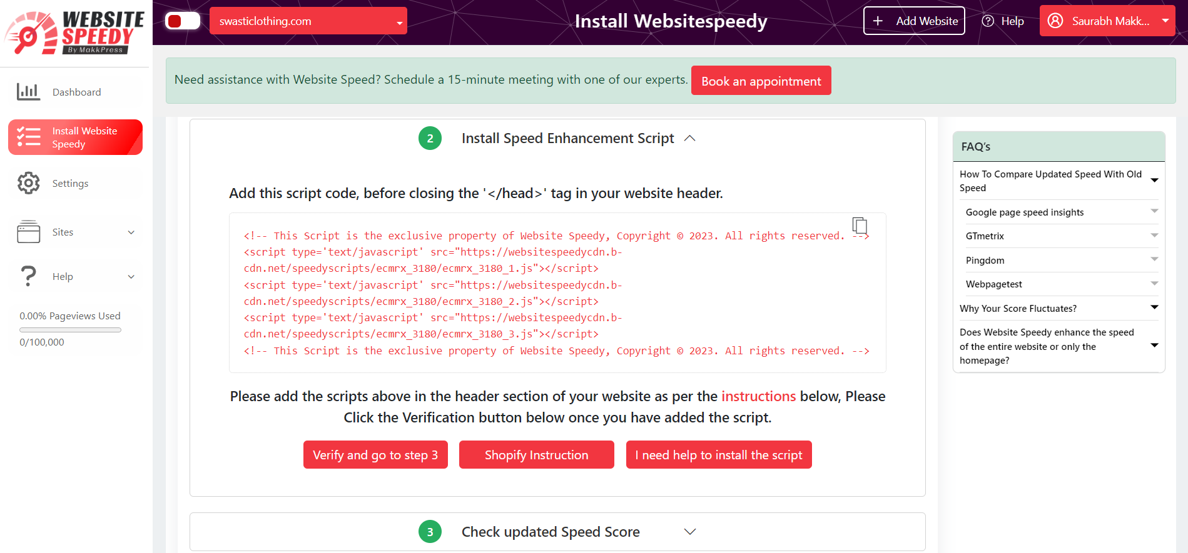
Task: Click the Install Website Speedy checklist icon
Action: click(x=29, y=137)
